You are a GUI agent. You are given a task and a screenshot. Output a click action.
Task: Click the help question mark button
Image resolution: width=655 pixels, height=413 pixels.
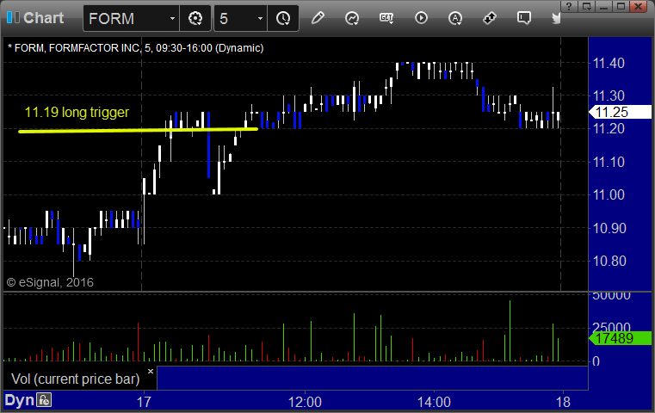569,7
